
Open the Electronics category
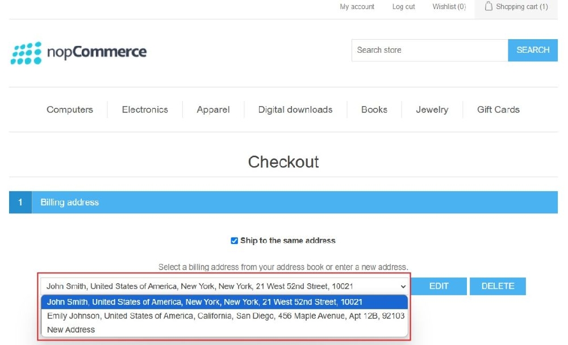click(x=144, y=110)
